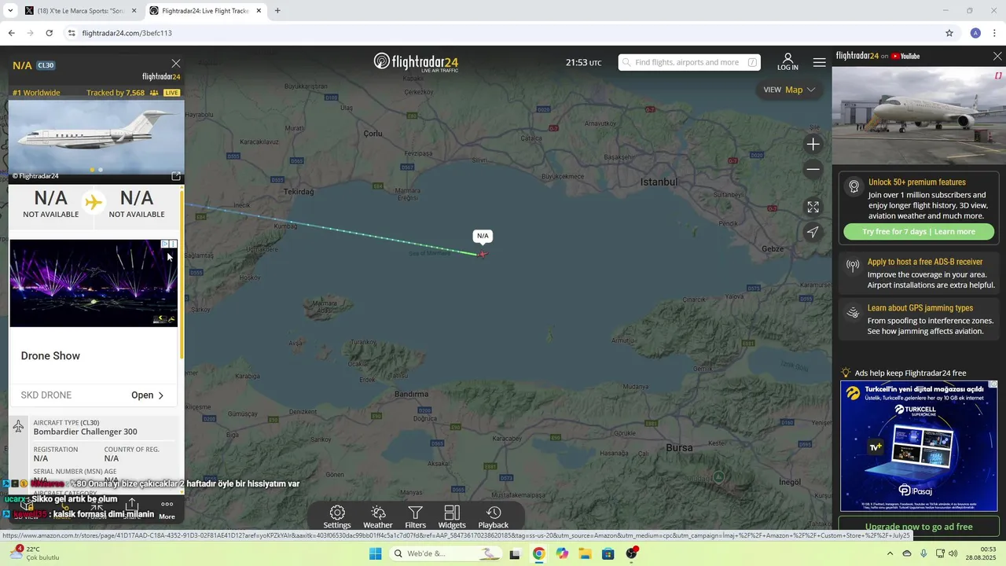Open the Turkcell Pasaj advertisement
Screen dimensions: 1006x566
pos(919,447)
